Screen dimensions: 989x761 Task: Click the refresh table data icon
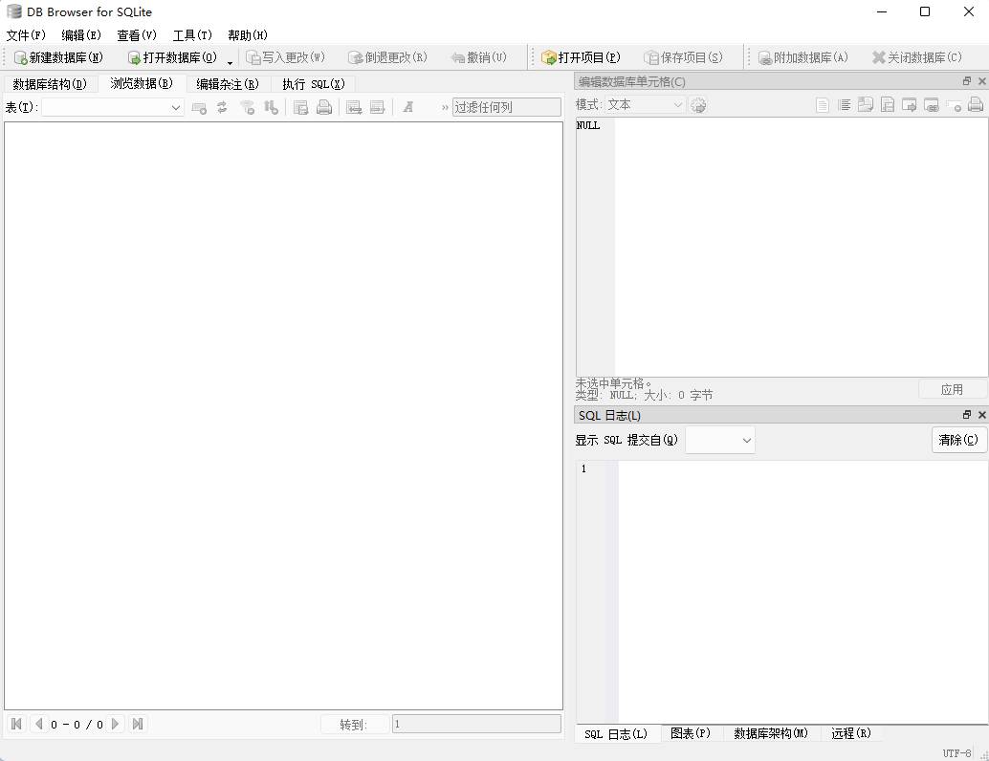222,107
